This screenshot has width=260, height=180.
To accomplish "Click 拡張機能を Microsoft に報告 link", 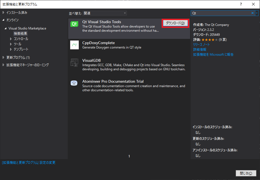I will tap(213, 54).
